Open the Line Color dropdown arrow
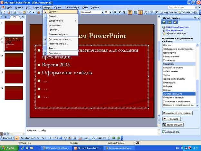The image size is (201, 151). point(90,138)
